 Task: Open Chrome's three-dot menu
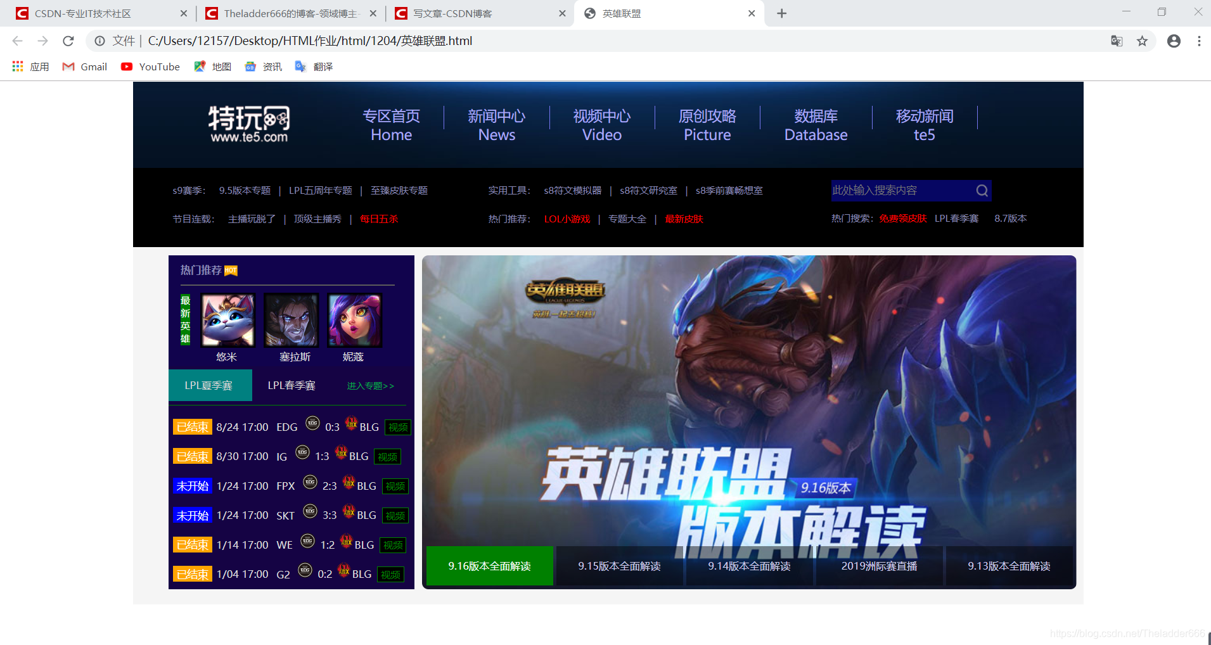pyautogui.click(x=1199, y=41)
